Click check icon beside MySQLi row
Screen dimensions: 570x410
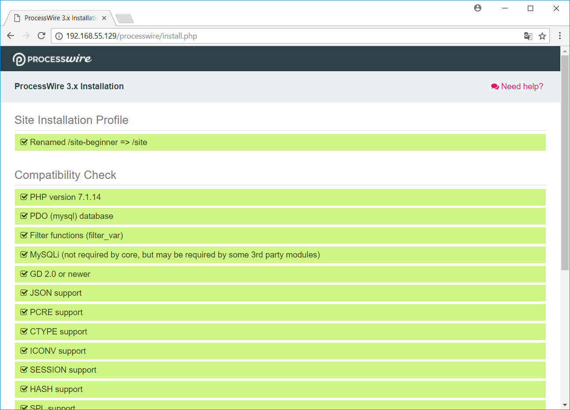24,254
